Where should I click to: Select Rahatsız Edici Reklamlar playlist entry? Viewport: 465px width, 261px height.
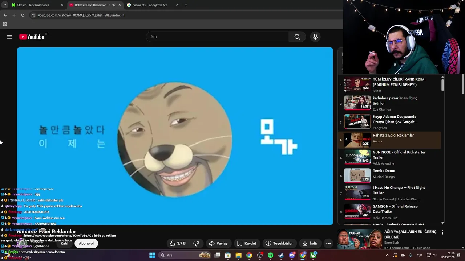point(389,140)
